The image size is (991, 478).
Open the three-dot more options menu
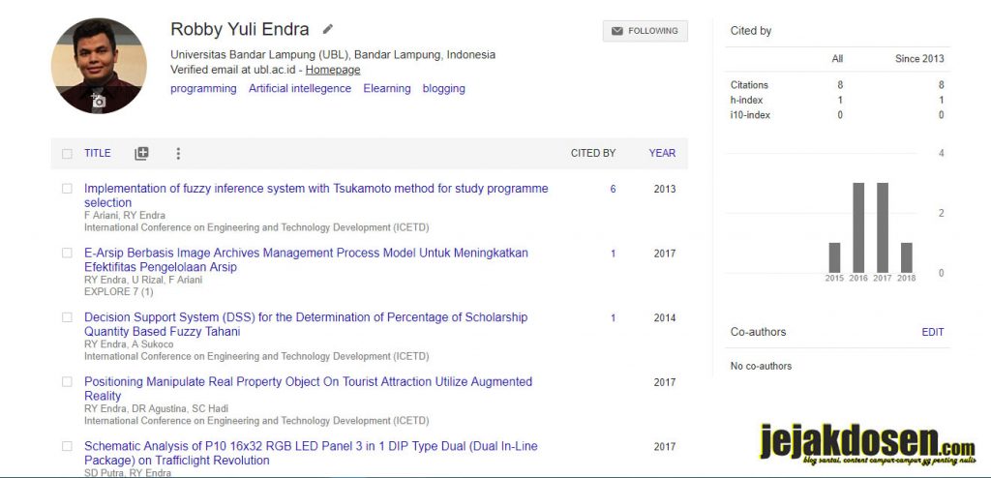tap(178, 153)
